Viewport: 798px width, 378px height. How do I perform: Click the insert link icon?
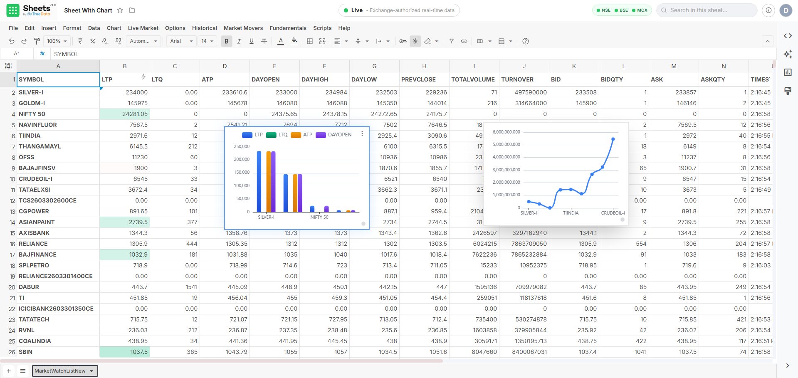pos(464,41)
